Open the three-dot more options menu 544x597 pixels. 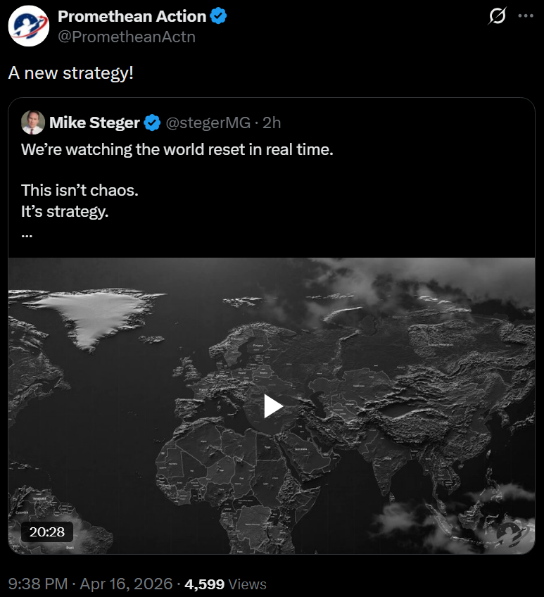pos(525,17)
